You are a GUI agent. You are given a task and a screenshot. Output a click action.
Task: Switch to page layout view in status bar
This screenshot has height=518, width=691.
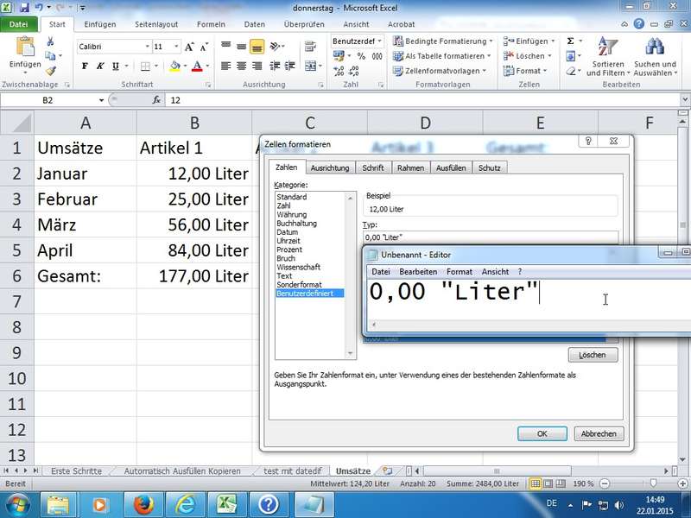[x=548, y=483]
